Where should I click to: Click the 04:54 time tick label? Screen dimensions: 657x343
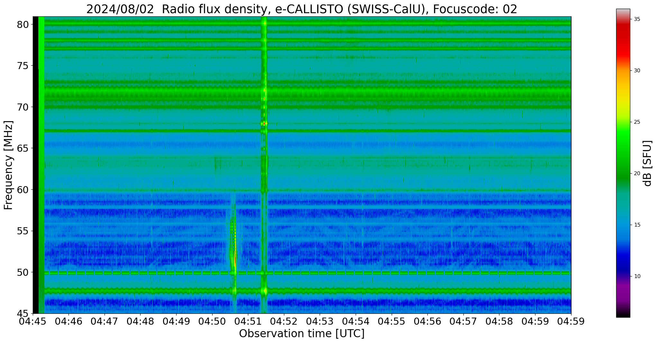click(356, 321)
